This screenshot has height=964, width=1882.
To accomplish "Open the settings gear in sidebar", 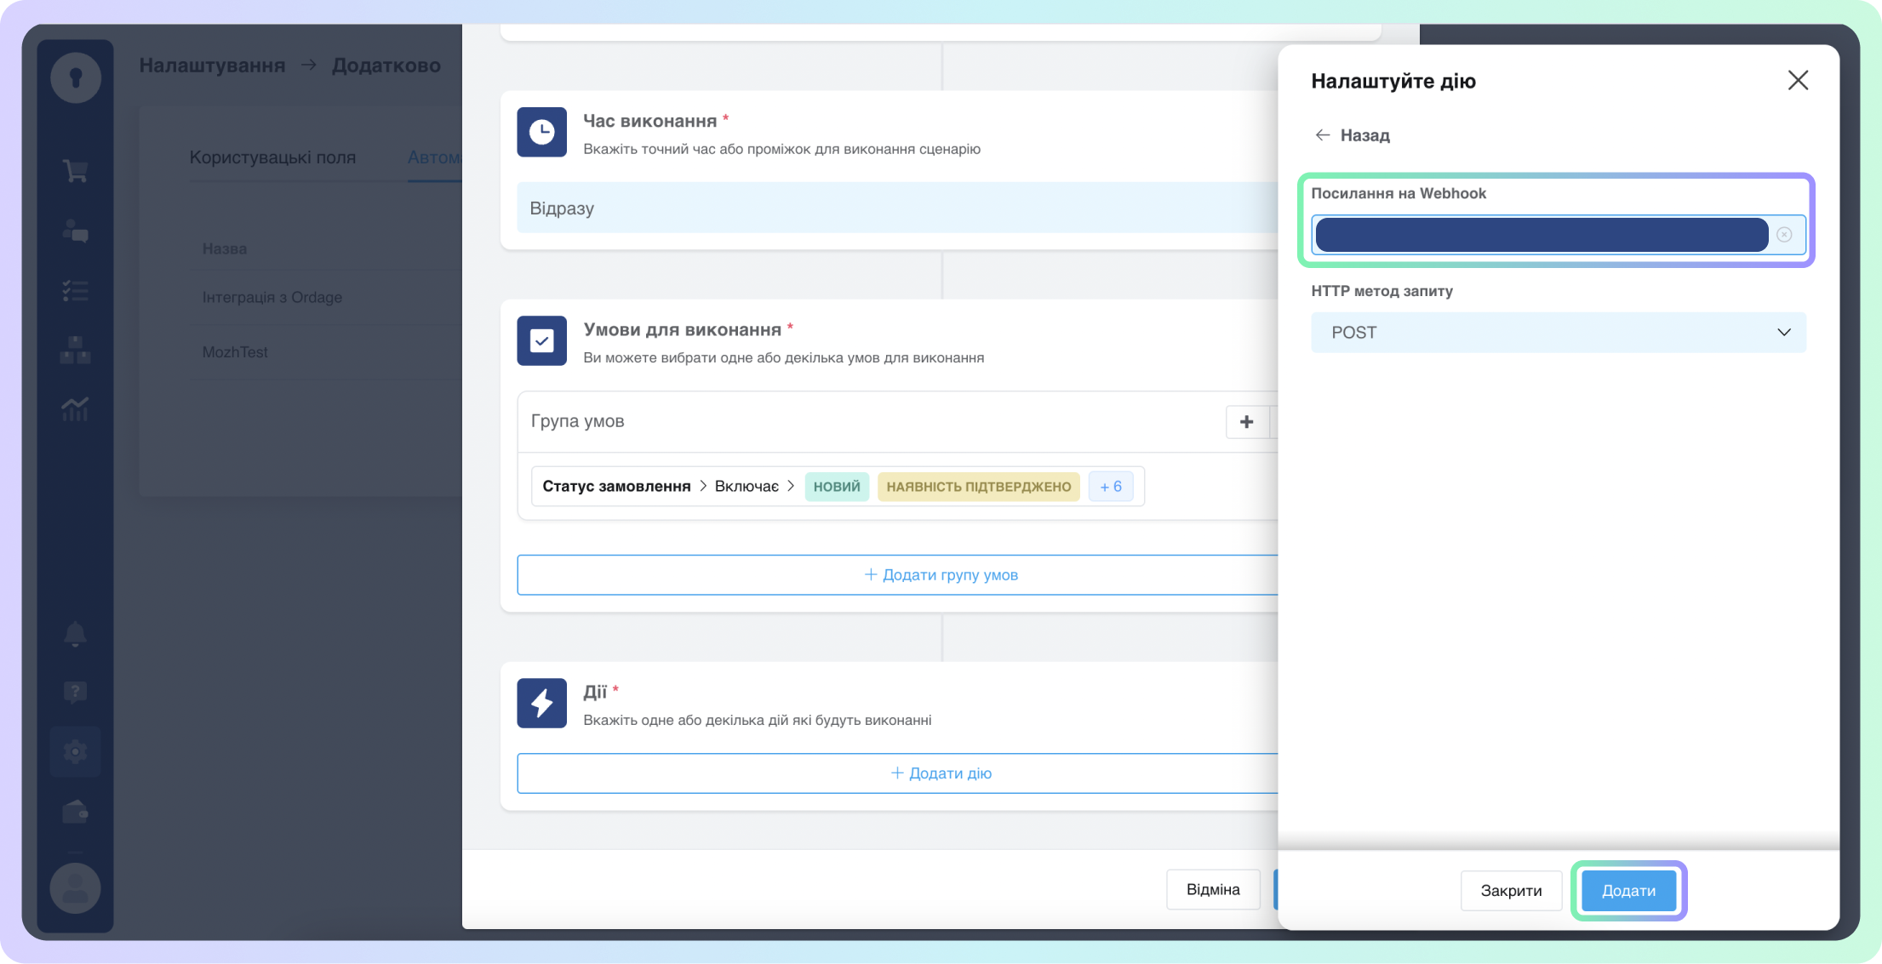I will [75, 752].
